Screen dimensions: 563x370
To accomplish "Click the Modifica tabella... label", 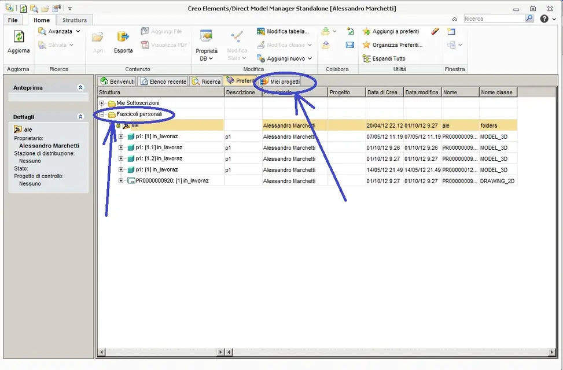I will pyautogui.click(x=288, y=31).
